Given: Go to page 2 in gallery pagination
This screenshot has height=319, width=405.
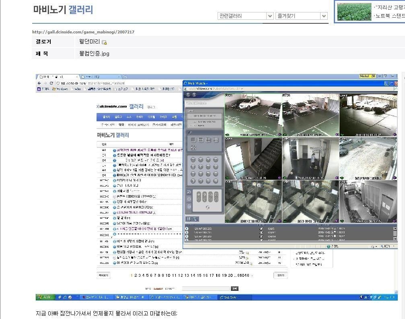Looking at the screenshot, I should tap(136, 275).
